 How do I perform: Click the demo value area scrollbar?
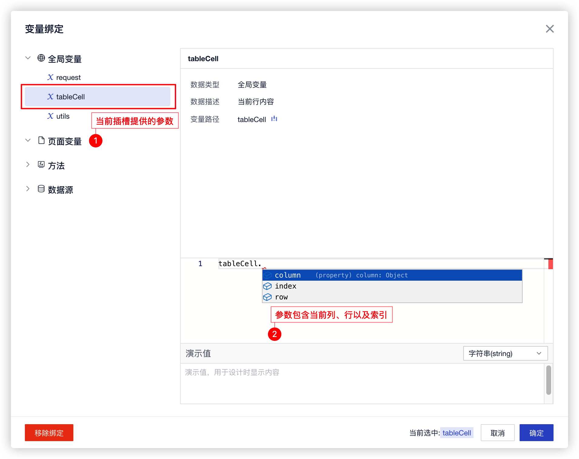tap(548, 380)
